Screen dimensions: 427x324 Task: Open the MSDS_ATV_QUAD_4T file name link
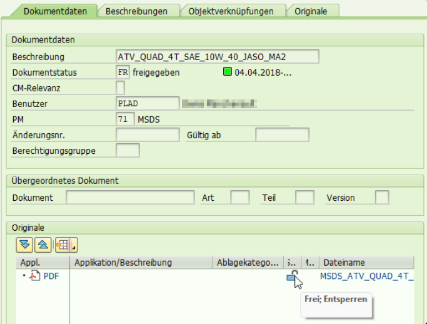[366, 276]
